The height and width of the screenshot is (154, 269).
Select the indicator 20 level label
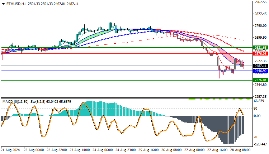(255, 137)
